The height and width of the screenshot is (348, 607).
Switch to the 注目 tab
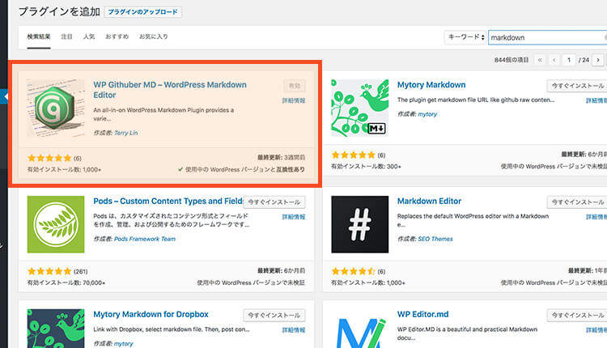(x=66, y=37)
